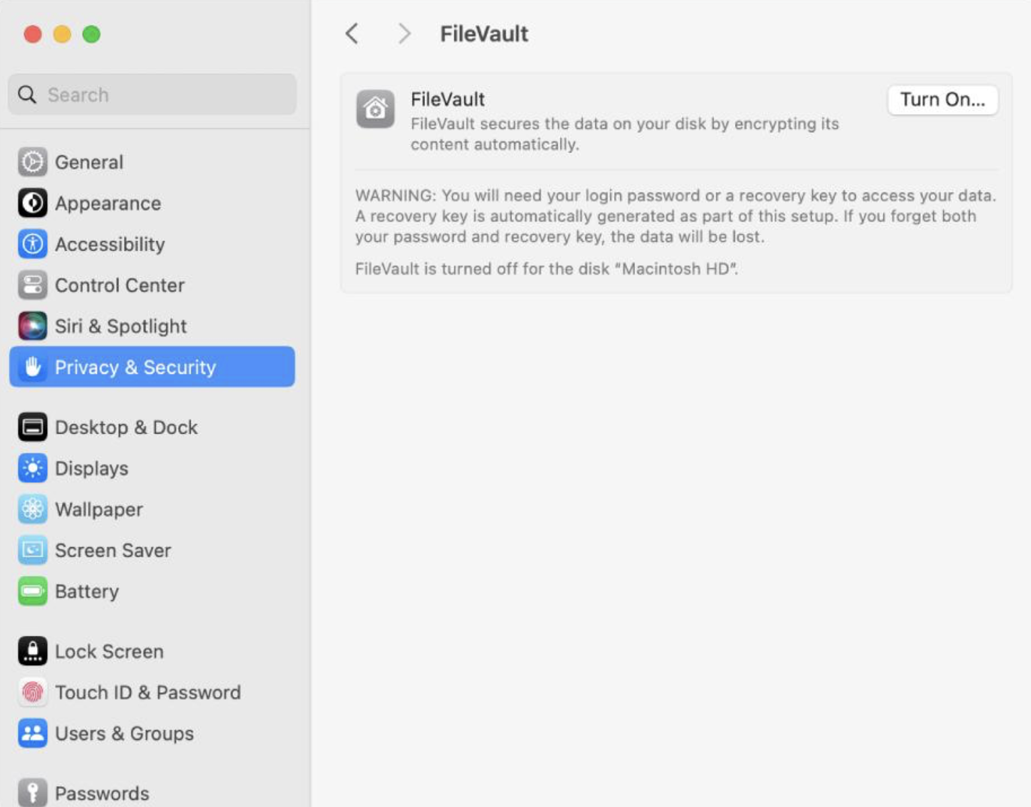Click the Battery icon in sidebar
This screenshot has width=1031, height=807.
click(x=32, y=591)
